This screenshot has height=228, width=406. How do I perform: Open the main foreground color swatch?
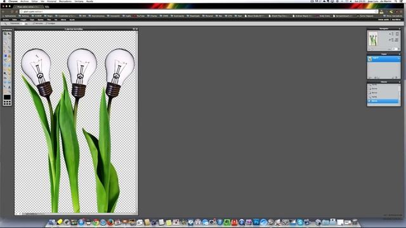pyautogui.click(x=7, y=97)
